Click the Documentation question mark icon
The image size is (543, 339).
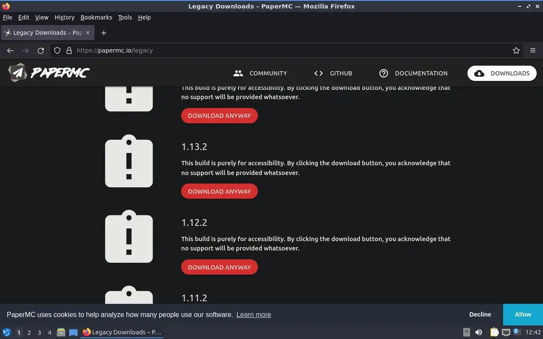pyautogui.click(x=383, y=73)
